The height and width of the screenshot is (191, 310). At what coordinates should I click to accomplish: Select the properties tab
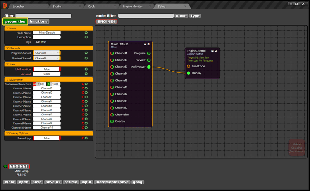(15, 22)
